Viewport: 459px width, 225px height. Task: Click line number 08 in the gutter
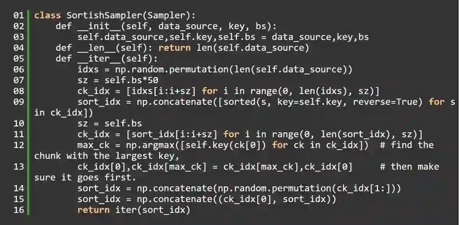pyautogui.click(x=19, y=91)
